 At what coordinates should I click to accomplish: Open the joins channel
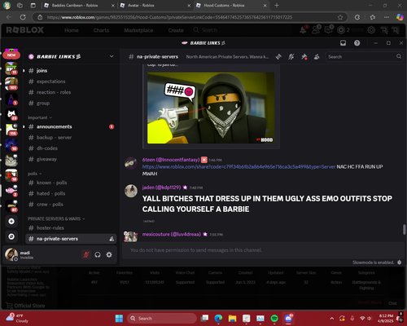[71, 71]
